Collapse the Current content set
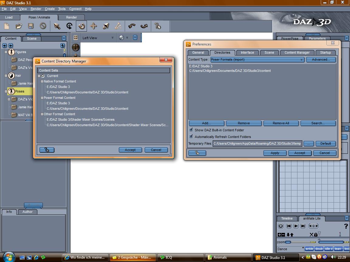The height and width of the screenshot is (262, 350). coord(39,76)
